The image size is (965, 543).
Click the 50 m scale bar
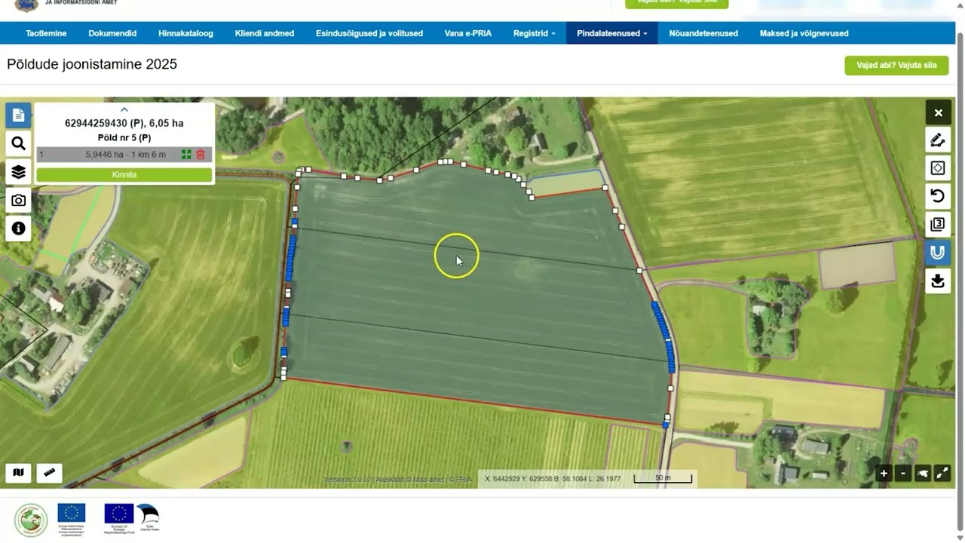[x=663, y=477]
